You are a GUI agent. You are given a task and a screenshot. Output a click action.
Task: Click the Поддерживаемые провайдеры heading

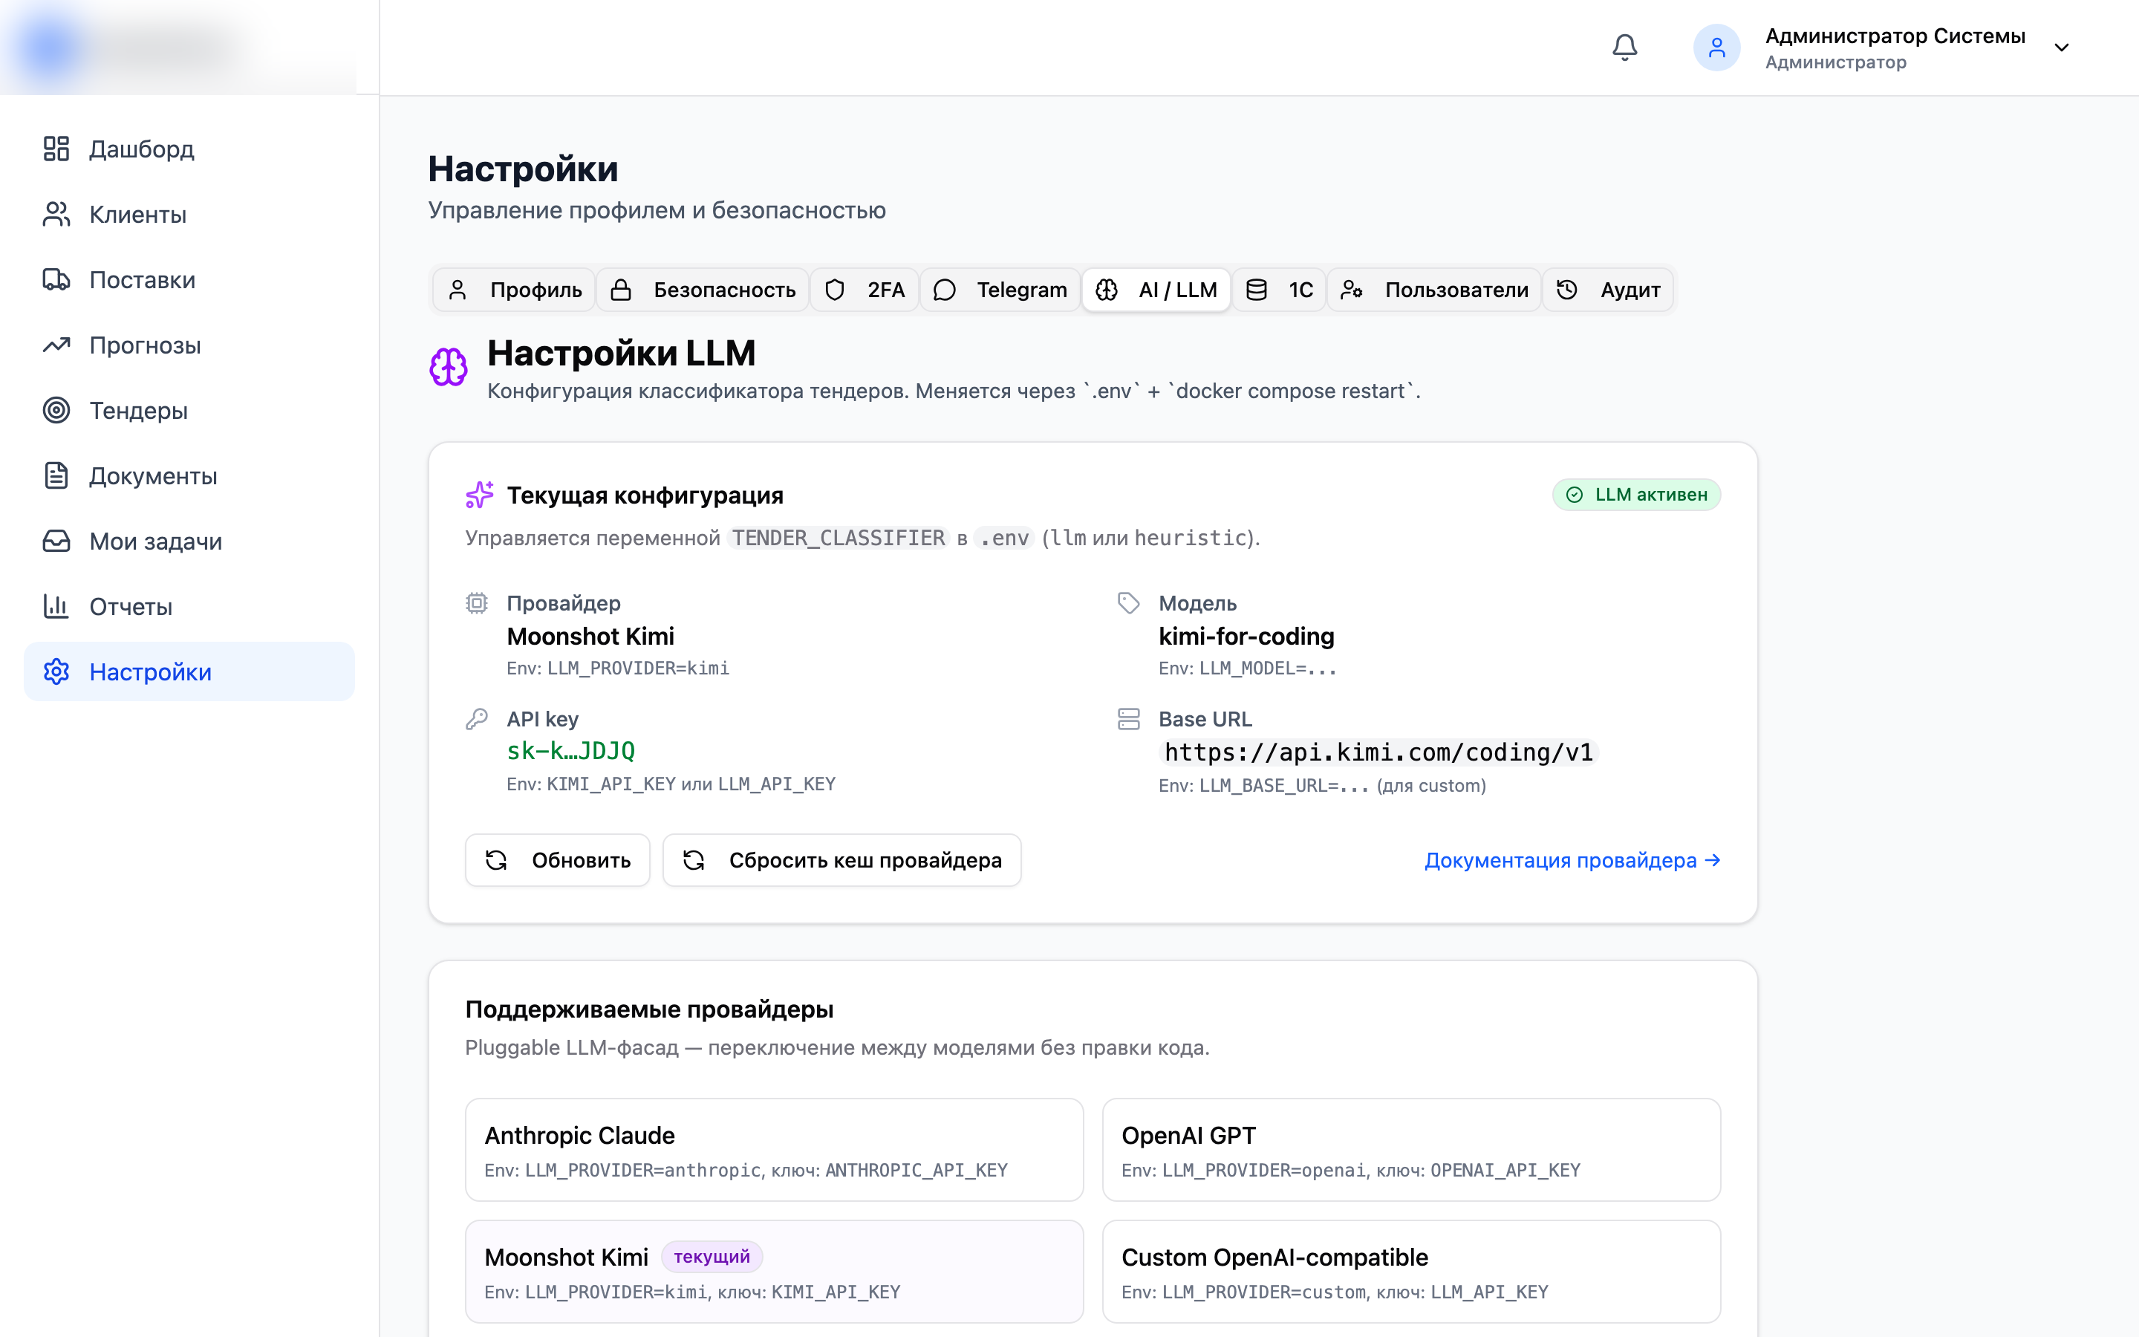[x=650, y=1009]
